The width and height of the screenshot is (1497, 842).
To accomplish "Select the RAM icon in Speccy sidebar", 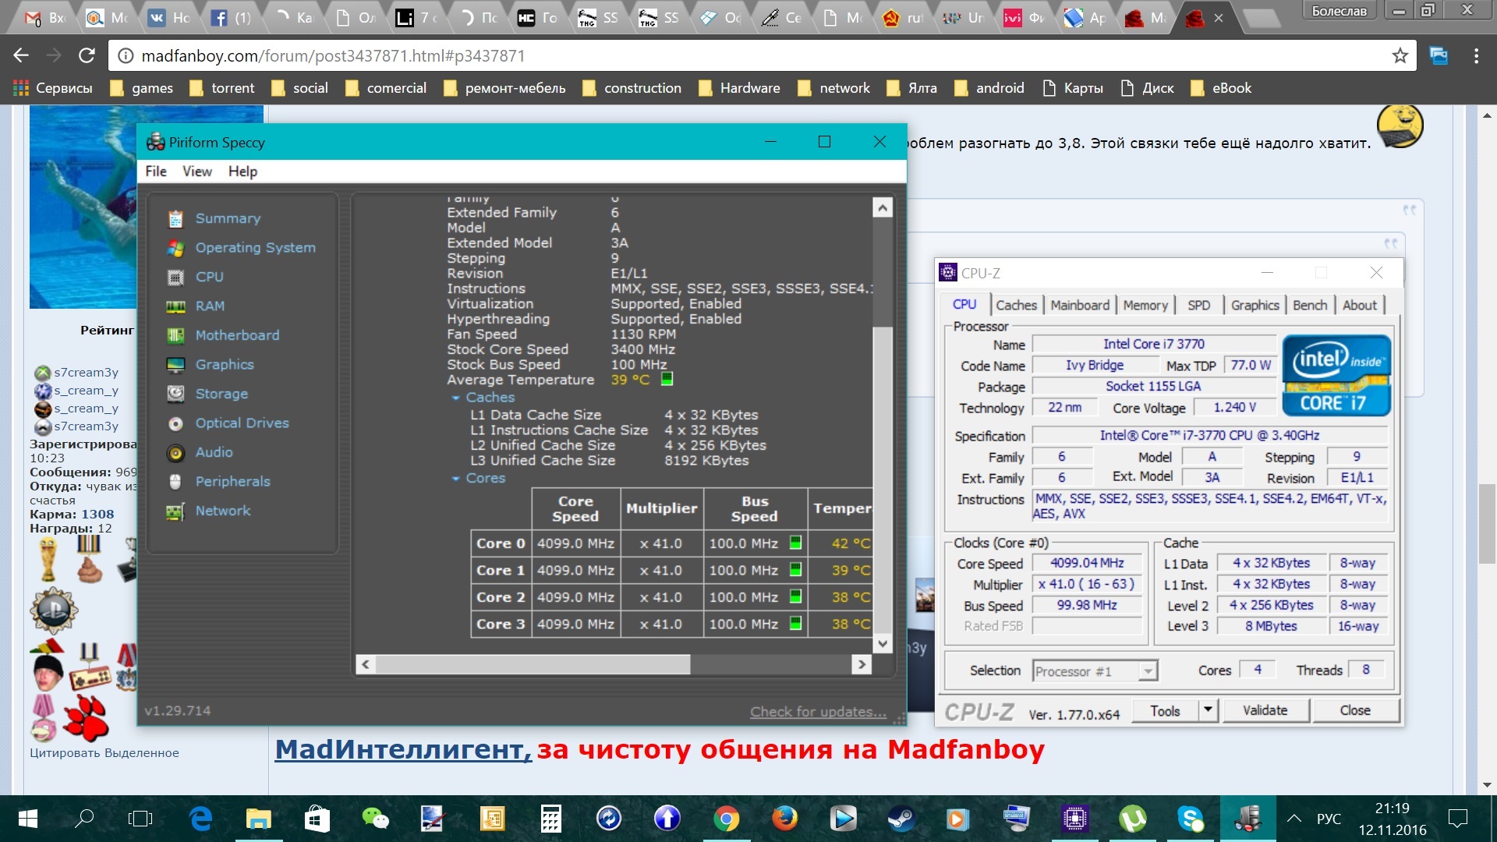I will pos(175,306).
